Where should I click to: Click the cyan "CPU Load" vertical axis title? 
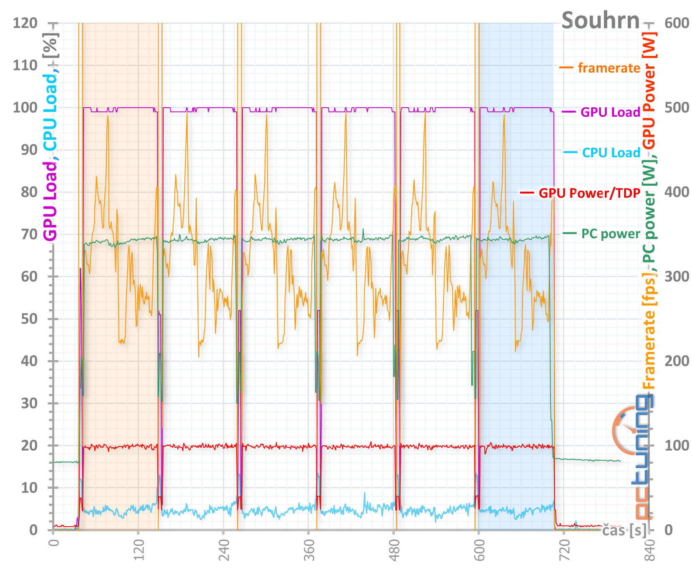(x=50, y=112)
